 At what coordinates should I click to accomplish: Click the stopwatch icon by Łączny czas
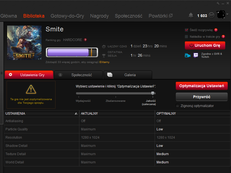[104, 46]
